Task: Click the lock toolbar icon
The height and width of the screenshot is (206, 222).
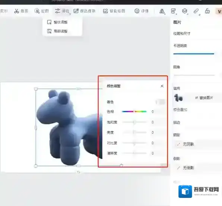Action: [x=207, y=11]
